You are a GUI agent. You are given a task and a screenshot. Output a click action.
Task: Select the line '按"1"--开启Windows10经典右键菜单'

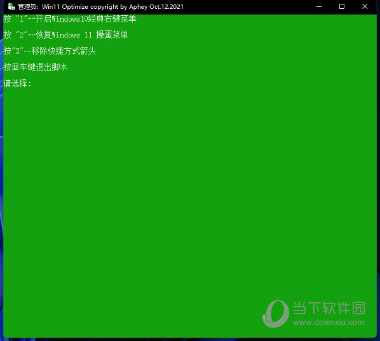point(70,19)
